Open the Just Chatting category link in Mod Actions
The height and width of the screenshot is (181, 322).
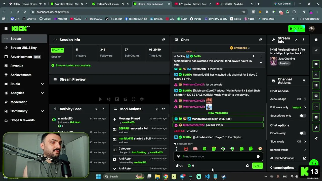coord(139,152)
